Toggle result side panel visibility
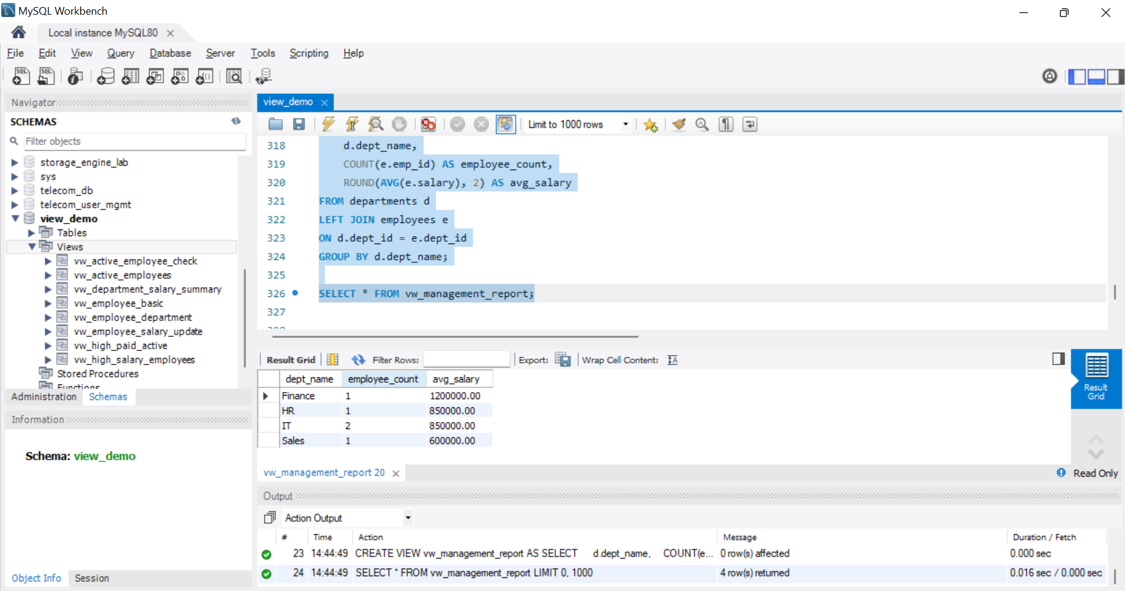1125x591 pixels. pos(1058,359)
